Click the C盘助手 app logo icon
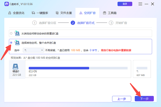 coord(7,4)
